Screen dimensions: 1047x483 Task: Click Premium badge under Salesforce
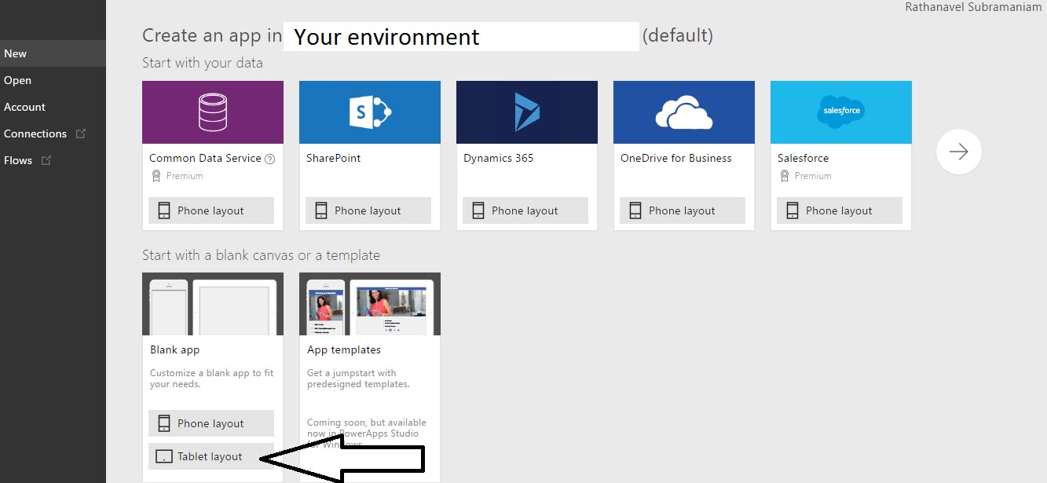coord(807,176)
